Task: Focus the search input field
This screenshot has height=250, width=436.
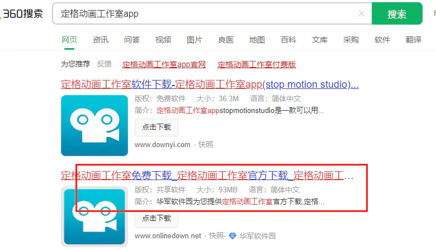Action: (206, 13)
